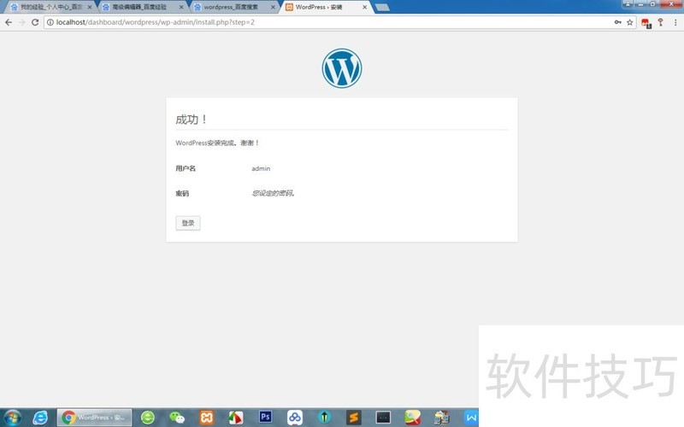Image resolution: width=684 pixels, height=427 pixels.
Task: Open Photoshop from the taskbar
Action: point(265,417)
